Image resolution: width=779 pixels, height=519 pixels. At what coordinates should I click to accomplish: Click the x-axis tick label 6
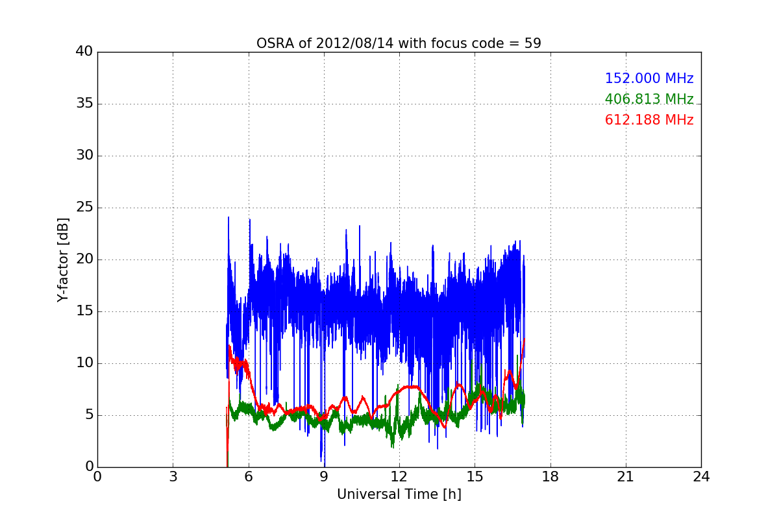tap(248, 476)
